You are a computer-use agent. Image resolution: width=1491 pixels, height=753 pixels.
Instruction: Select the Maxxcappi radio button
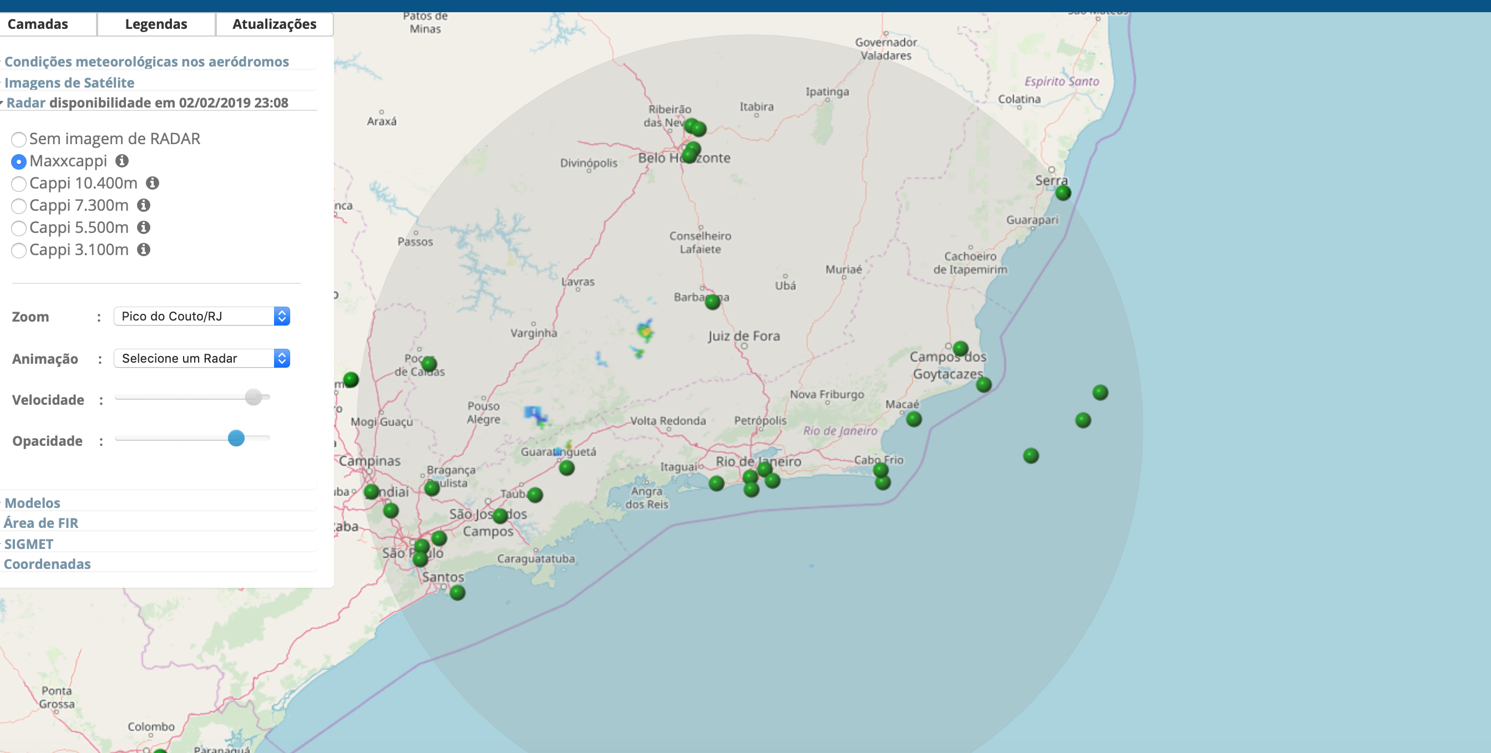pos(18,161)
